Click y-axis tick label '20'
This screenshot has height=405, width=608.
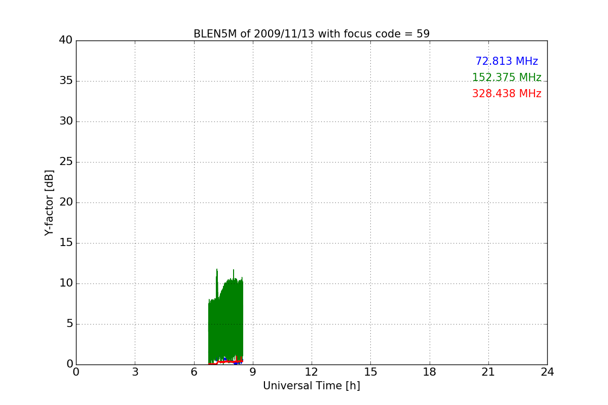66,202
